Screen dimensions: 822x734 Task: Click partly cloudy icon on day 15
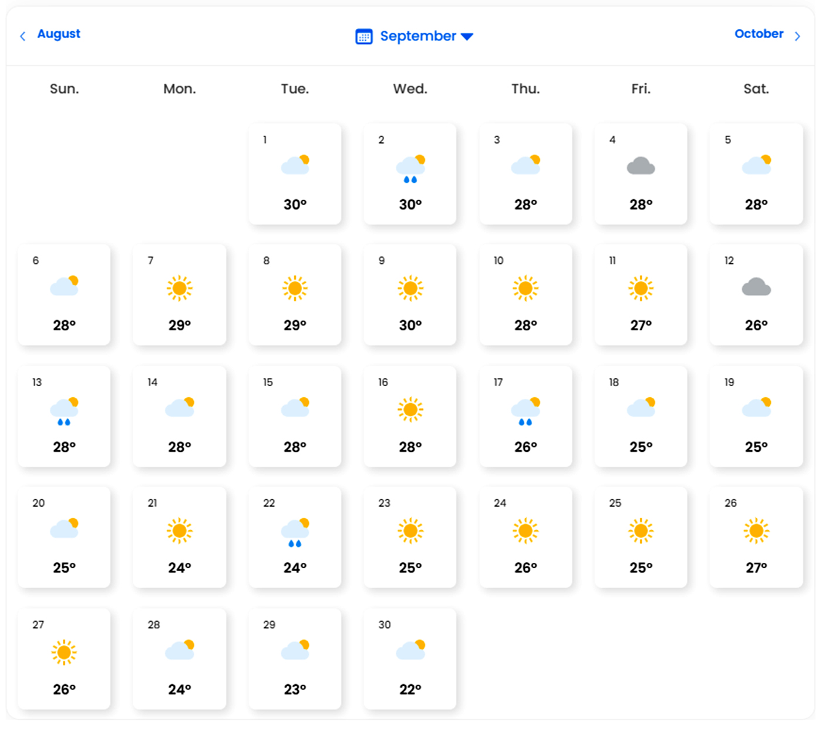tap(295, 407)
